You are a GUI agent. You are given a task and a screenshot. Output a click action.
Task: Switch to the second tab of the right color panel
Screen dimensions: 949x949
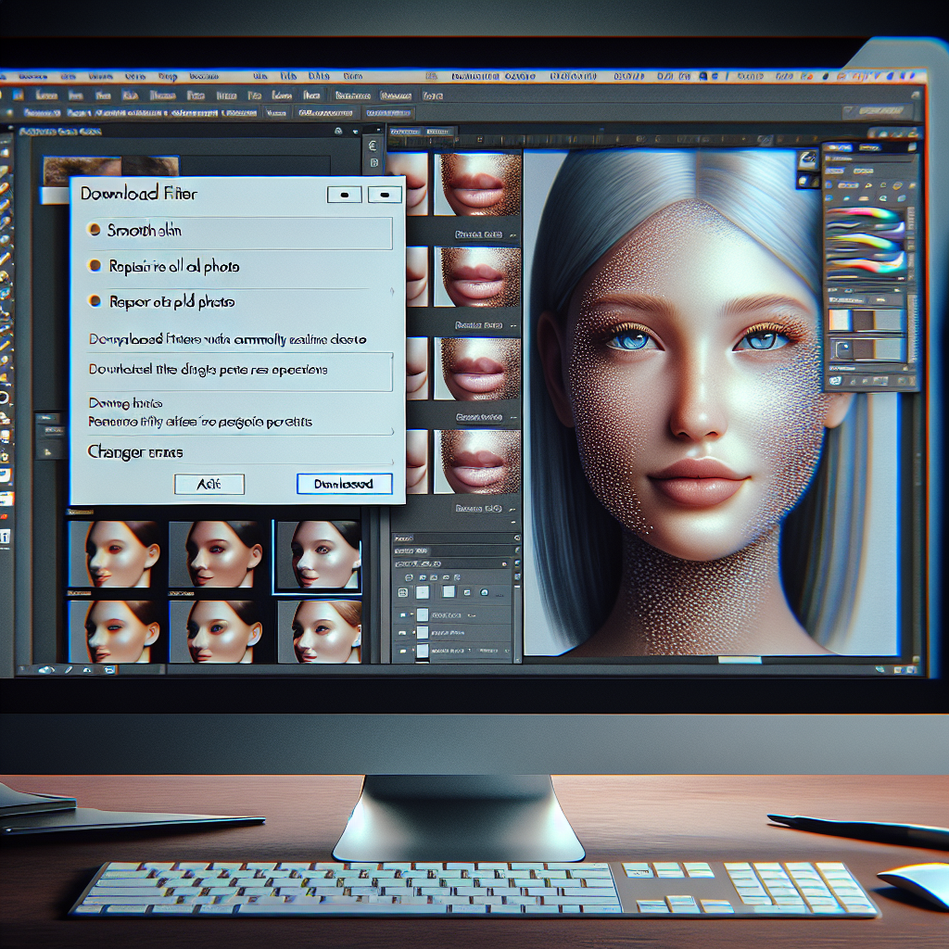869,147
